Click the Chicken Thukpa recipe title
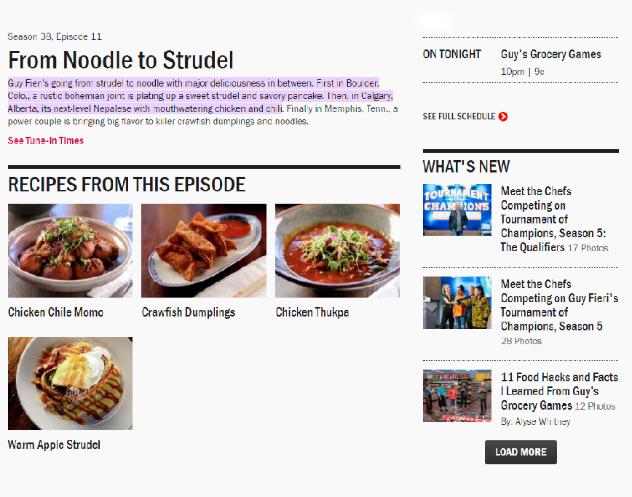The width and height of the screenshot is (632, 497). tap(312, 312)
